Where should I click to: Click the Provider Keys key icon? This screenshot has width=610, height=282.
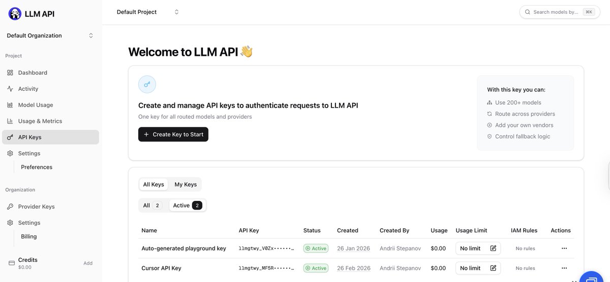click(x=10, y=207)
